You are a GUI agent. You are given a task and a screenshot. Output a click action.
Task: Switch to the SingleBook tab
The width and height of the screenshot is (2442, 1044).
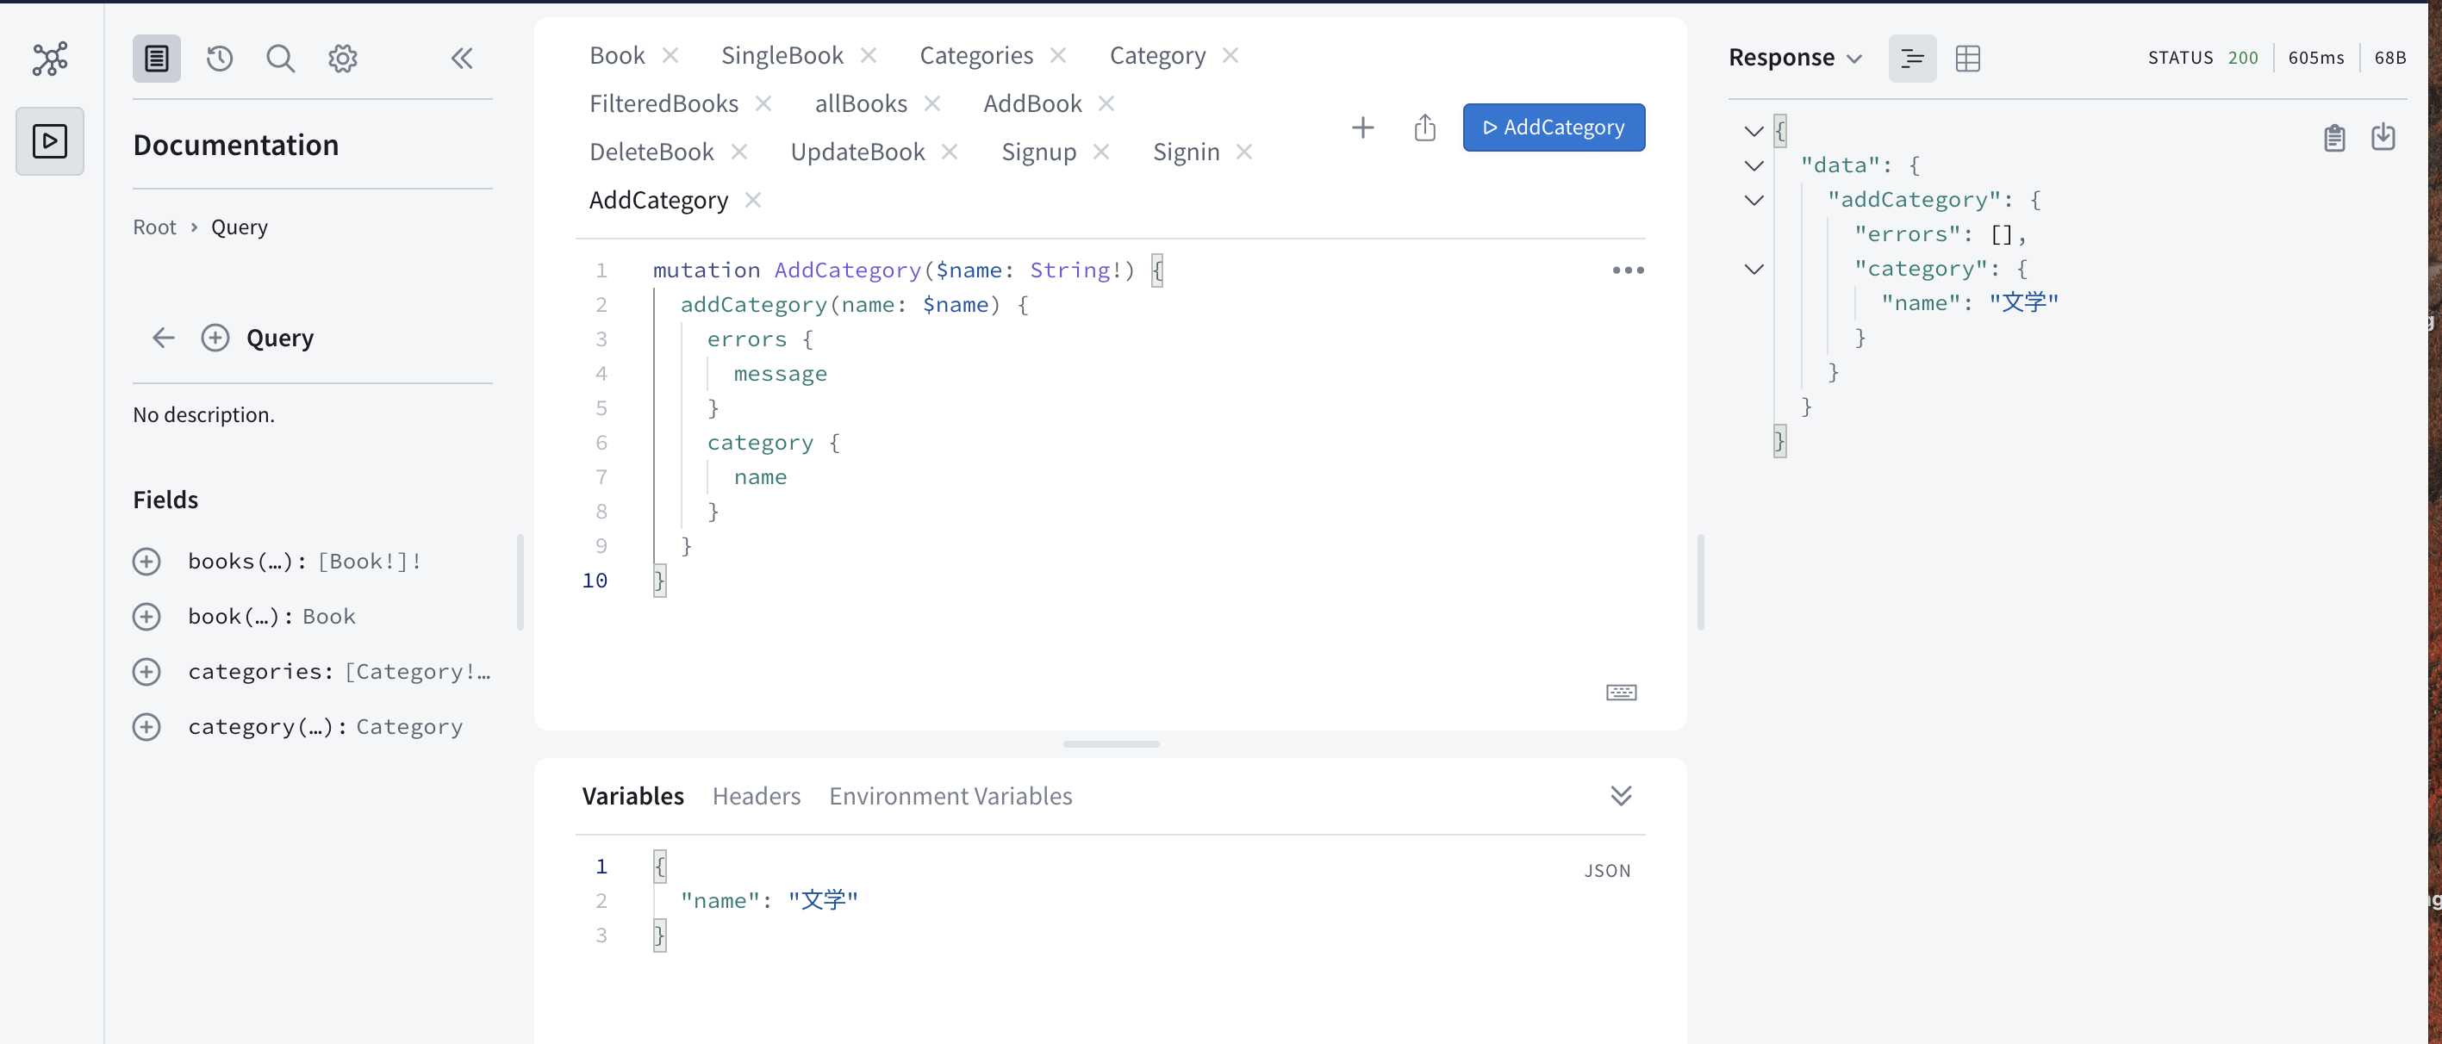(x=782, y=55)
